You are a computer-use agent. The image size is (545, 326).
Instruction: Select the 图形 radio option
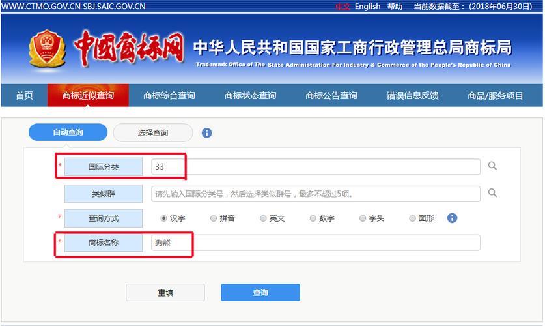point(412,218)
